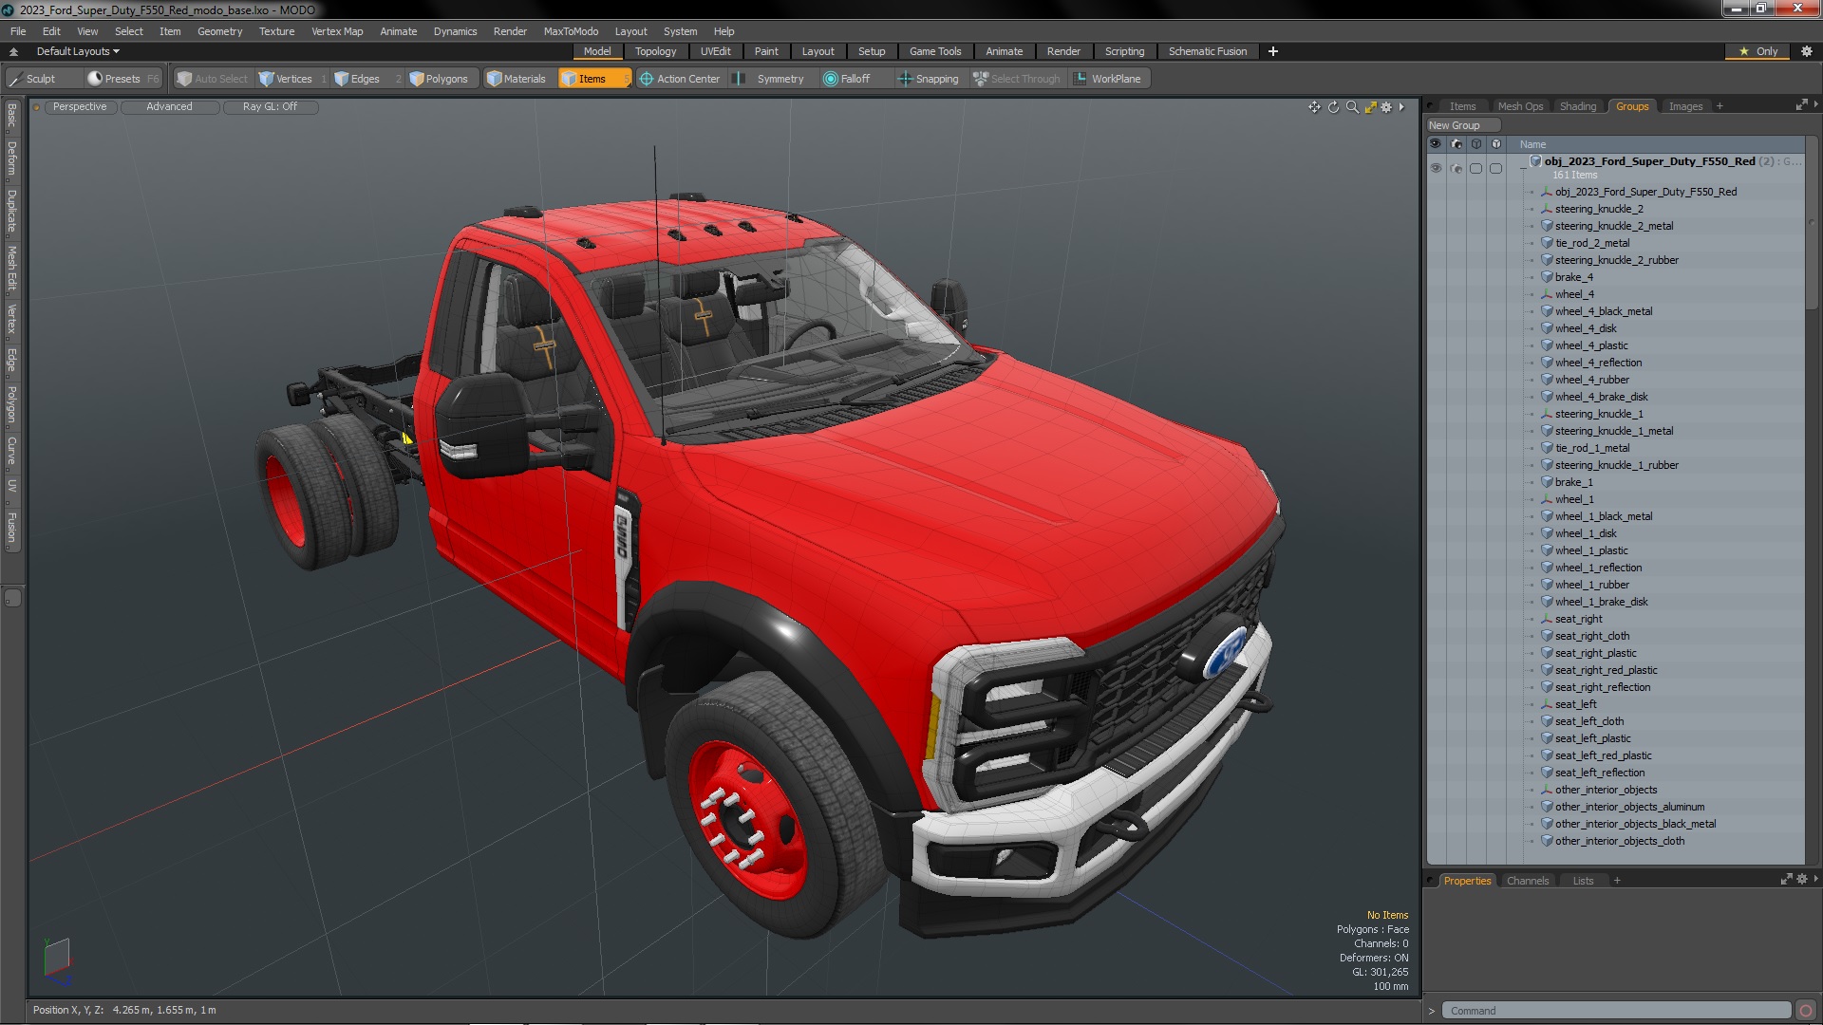Open the Advanced shading style dropdown
This screenshot has width=1823, height=1025.
[169, 106]
